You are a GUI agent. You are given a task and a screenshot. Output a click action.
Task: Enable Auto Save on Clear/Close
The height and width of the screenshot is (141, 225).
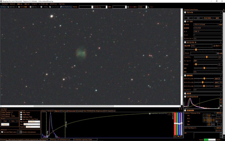(x=21, y=119)
